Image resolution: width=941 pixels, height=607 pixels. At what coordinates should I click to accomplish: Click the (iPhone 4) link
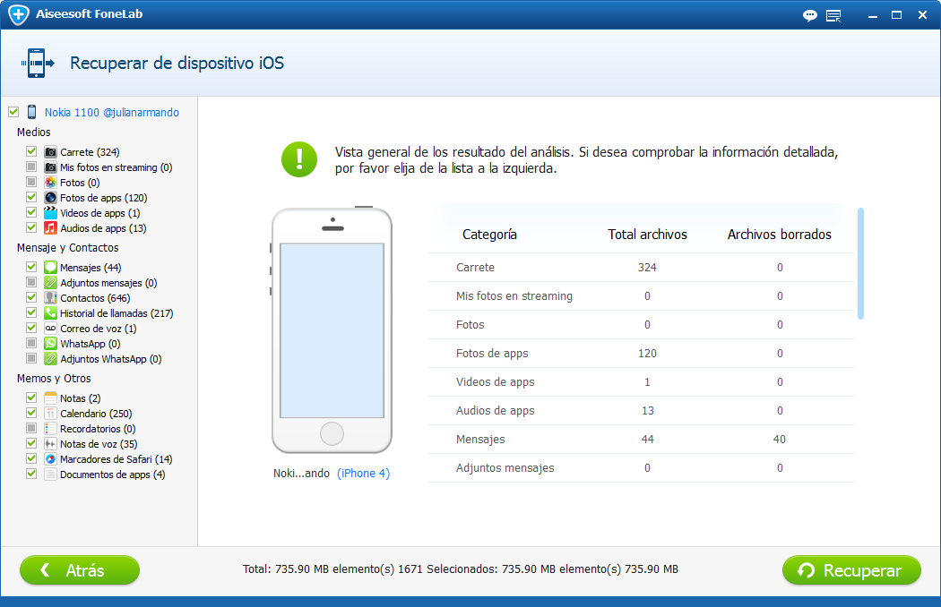point(363,474)
